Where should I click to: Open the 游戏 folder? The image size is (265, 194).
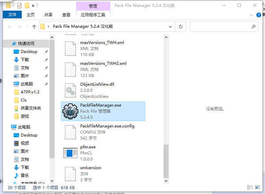(25, 116)
